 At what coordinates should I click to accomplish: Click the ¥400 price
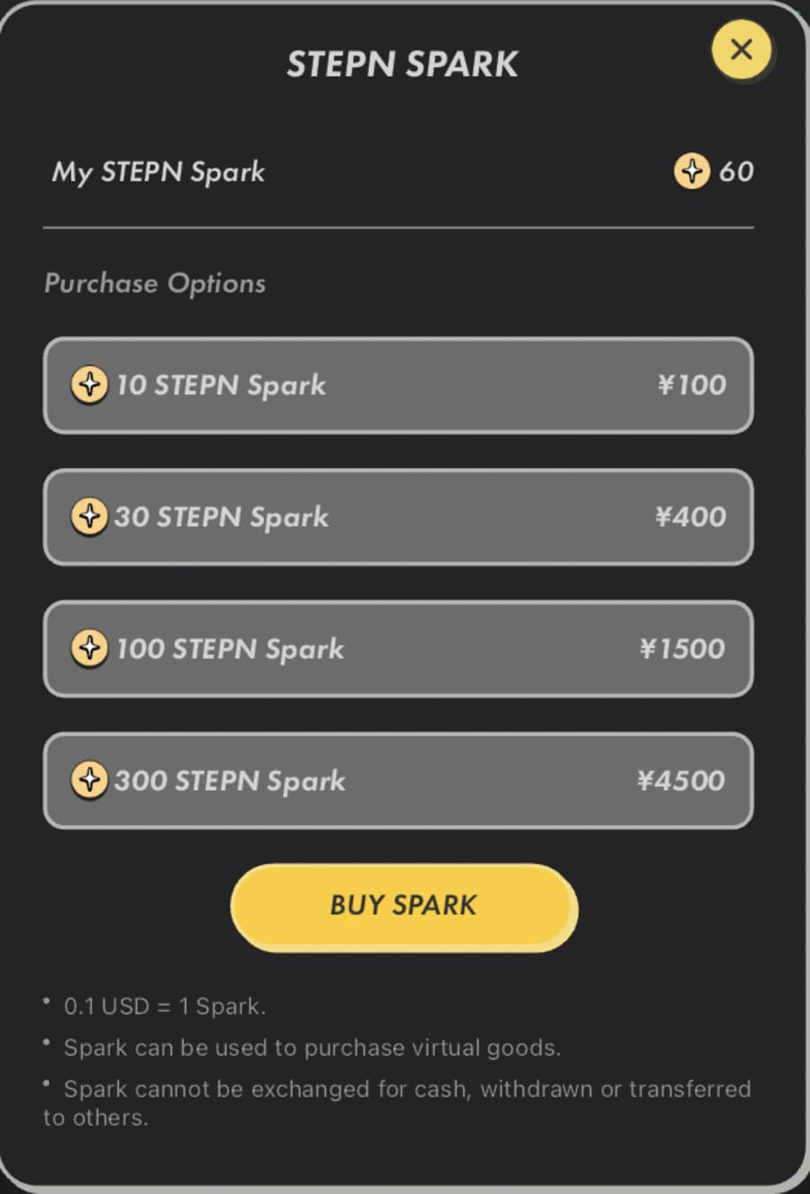tap(690, 516)
